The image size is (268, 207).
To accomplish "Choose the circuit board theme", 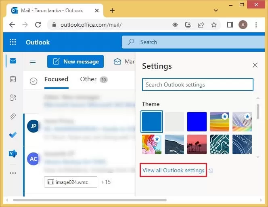I will 220,144.
